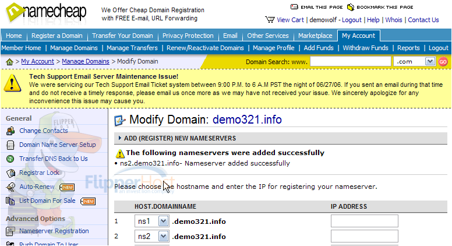The image size is (452, 246).
Task: Click Domain Name Server Setup sidebar link
Action: (x=57, y=145)
